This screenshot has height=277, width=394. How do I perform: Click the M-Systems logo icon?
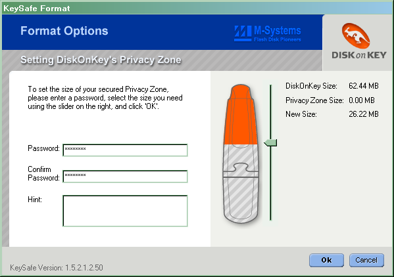click(x=243, y=33)
